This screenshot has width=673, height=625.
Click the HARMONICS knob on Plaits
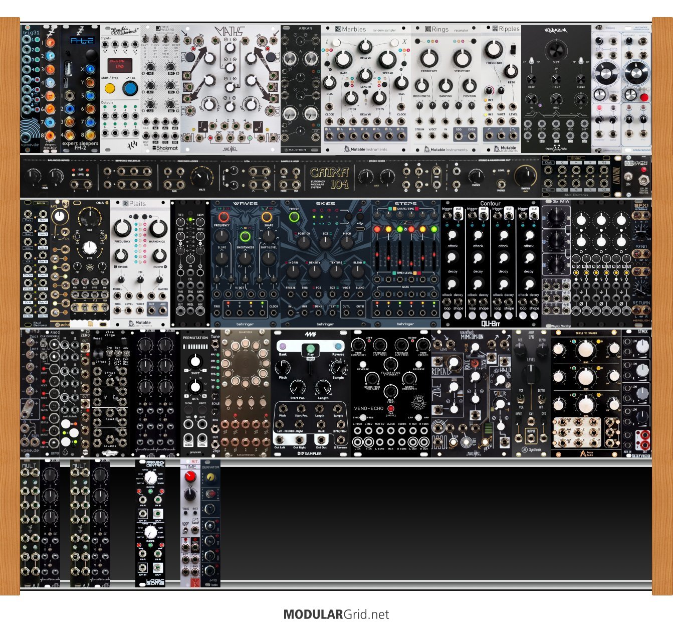(x=158, y=228)
